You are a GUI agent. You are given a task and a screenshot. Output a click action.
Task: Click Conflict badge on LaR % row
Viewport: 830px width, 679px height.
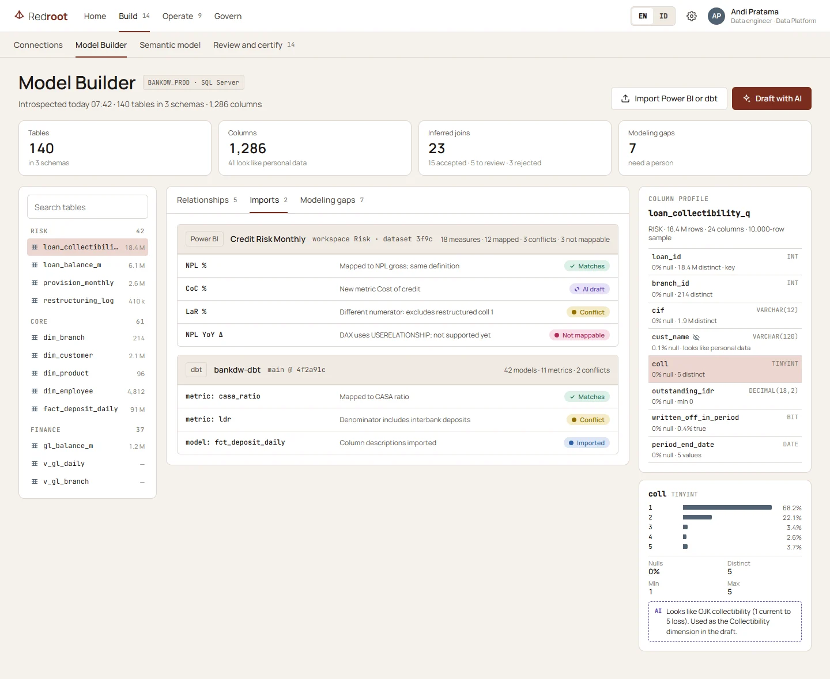588,312
